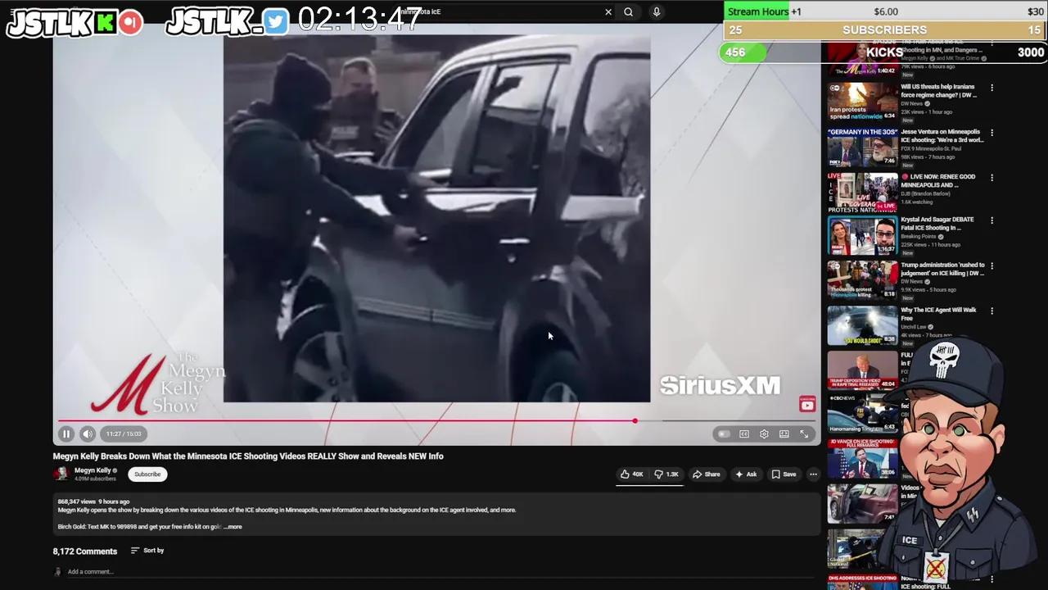Image resolution: width=1048 pixels, height=590 pixels.
Task: Turn on closed captions with CC icon
Action: [744, 433]
